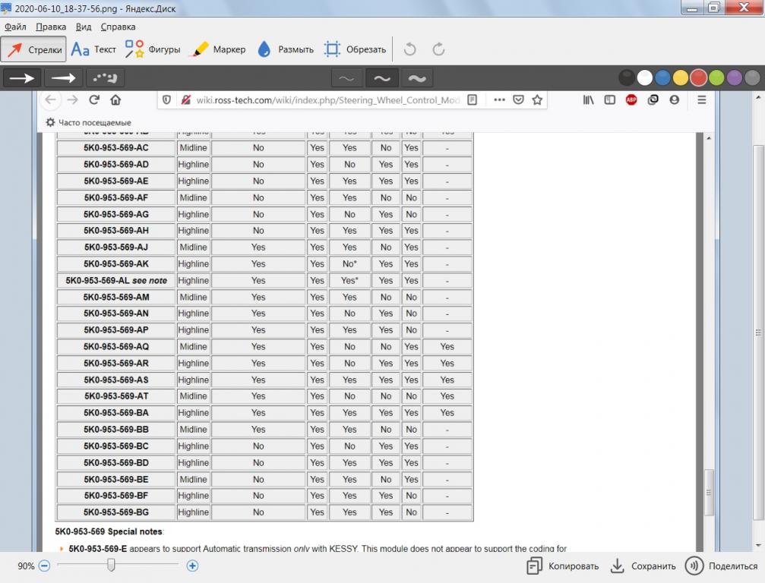Open the Правка menu
The image size is (765, 583).
coord(51,27)
